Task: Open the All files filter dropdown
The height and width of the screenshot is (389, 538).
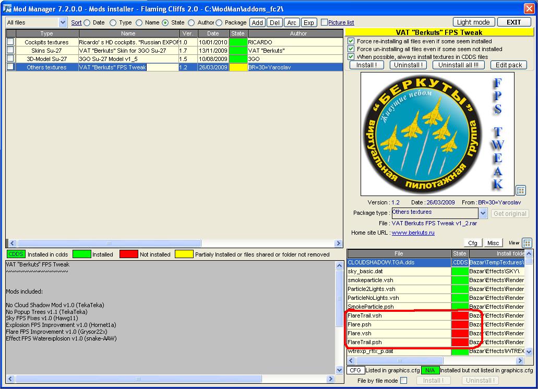Action: [63, 22]
